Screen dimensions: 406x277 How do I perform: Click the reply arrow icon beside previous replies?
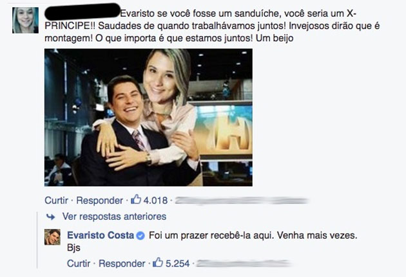pos(50,217)
